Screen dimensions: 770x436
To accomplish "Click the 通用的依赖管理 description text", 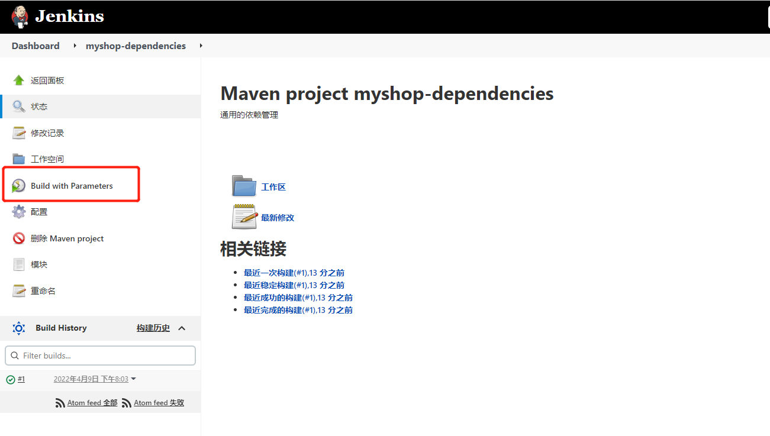I will (x=249, y=115).
